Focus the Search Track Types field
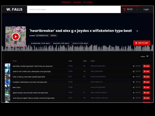The width and height of the screenshot is (155, 116). tap(74, 9)
